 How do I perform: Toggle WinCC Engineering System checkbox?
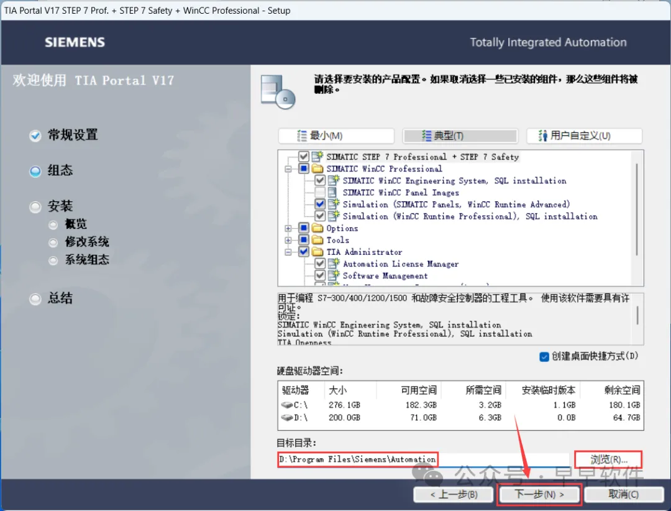tap(320, 180)
